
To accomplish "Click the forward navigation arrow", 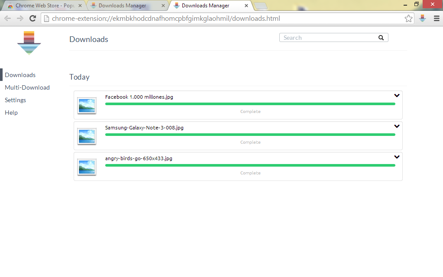I will pos(20,19).
